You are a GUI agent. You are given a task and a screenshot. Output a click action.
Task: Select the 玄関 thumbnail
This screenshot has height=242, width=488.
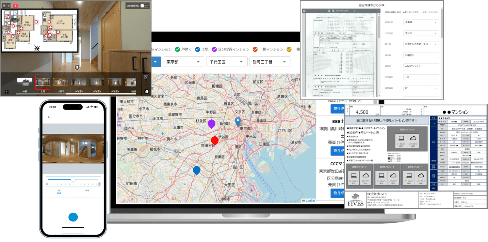click(42, 82)
